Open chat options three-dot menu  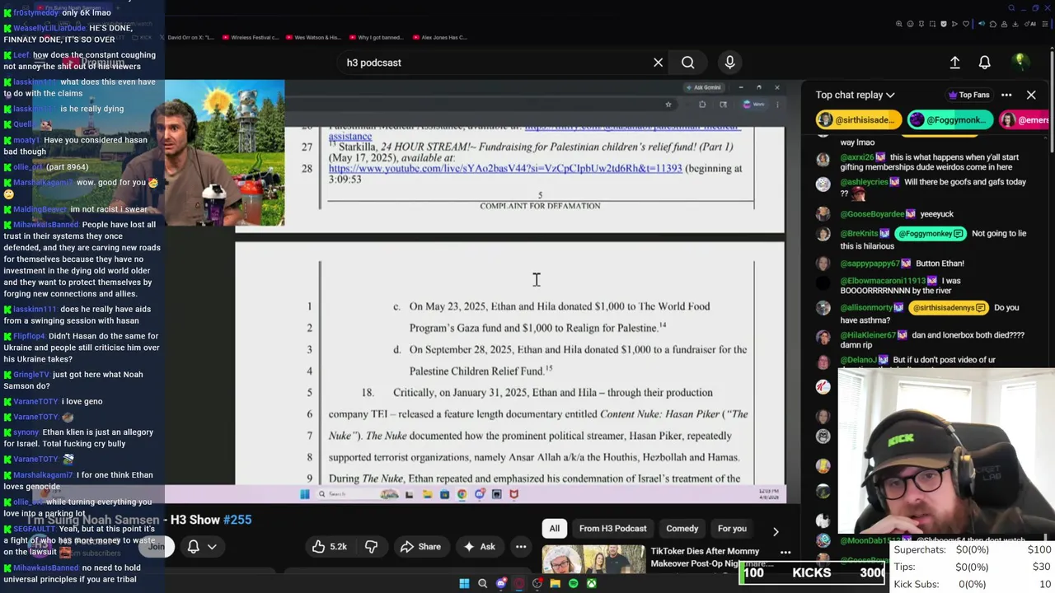[1006, 95]
